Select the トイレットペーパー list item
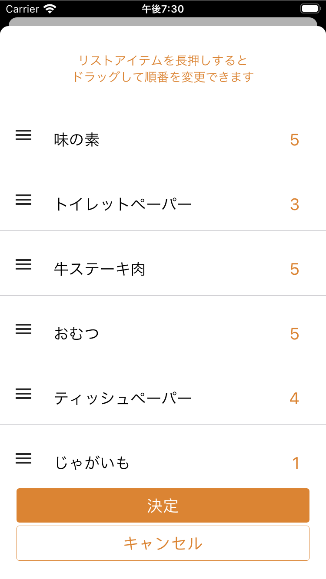The height and width of the screenshot is (579, 326). tap(123, 204)
